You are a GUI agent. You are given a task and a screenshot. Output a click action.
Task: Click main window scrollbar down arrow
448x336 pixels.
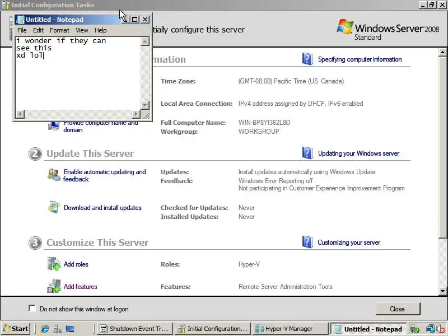pyautogui.click(x=442, y=291)
